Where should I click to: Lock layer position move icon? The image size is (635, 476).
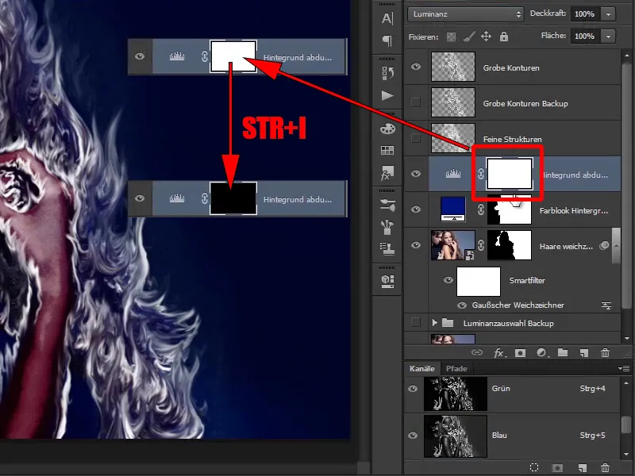point(486,36)
